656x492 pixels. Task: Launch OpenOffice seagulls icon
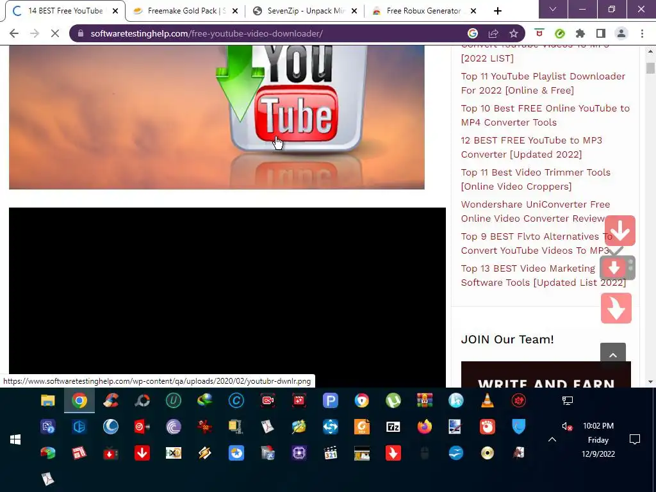pos(455,453)
